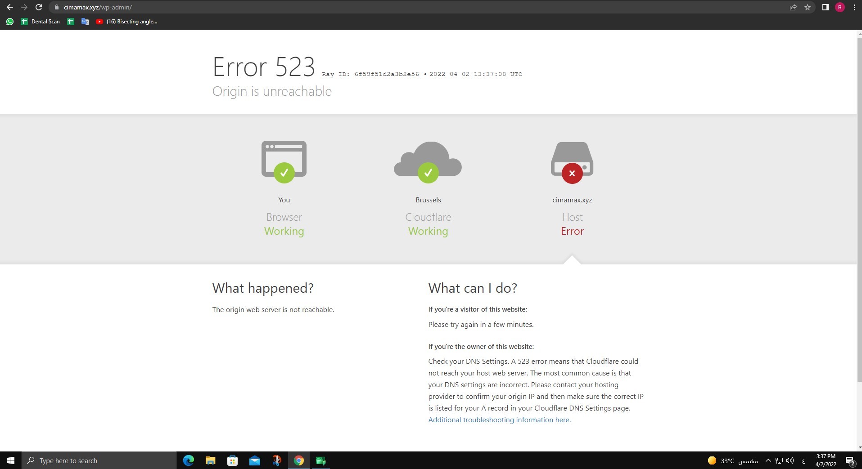Switch to Chrome on the taskbar

(x=298, y=460)
